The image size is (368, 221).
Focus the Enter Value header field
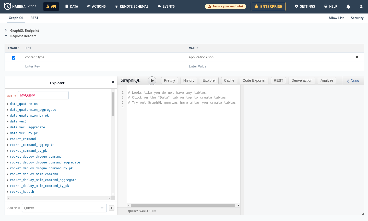tap(275, 66)
